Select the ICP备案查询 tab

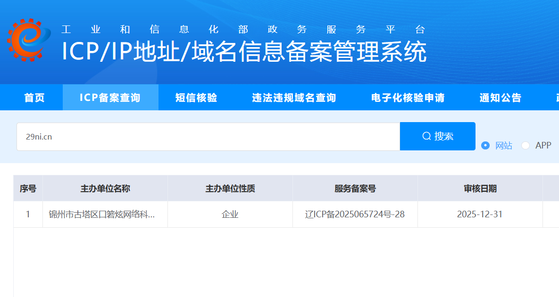110,98
